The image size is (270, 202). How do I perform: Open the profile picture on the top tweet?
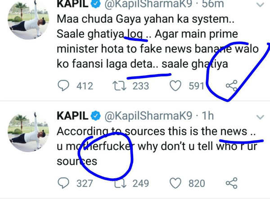[x=26, y=19]
